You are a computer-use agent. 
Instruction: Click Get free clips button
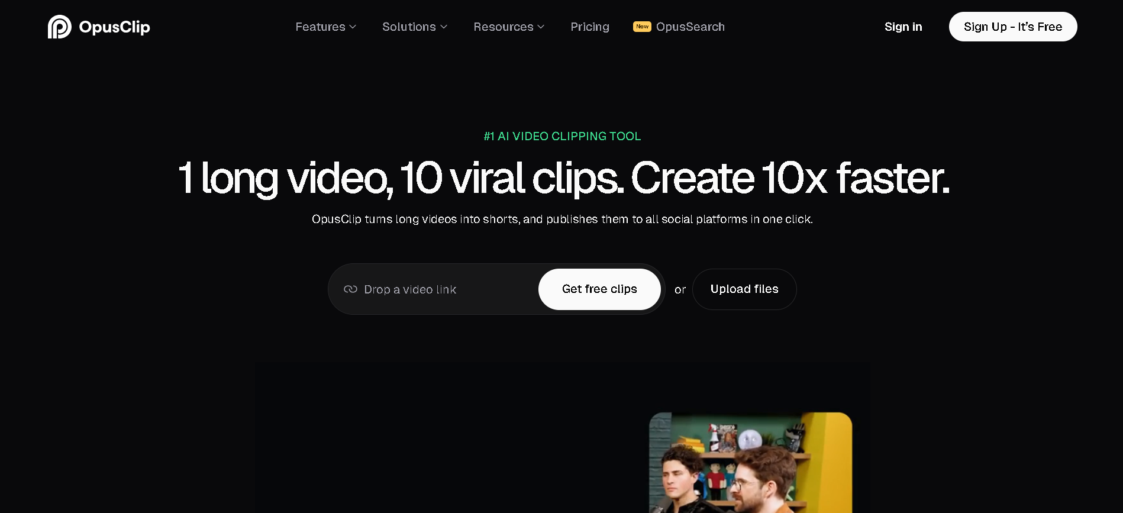coord(599,289)
